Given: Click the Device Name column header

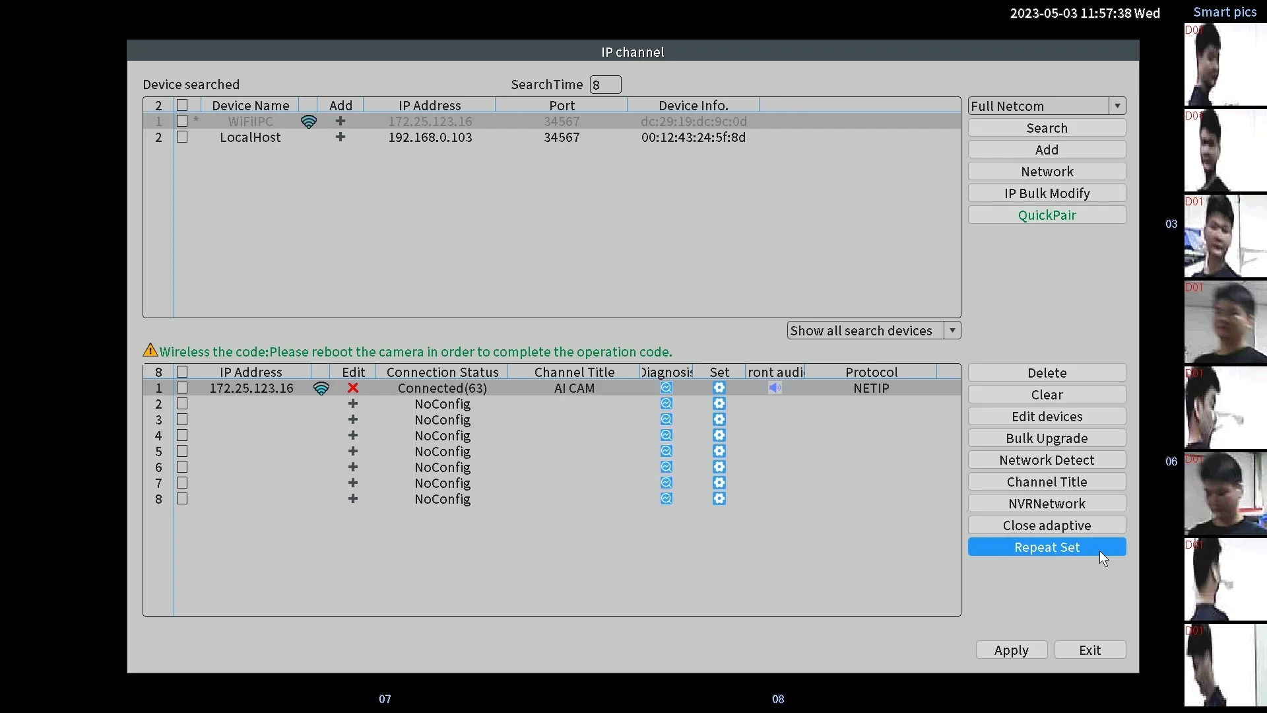Looking at the screenshot, I should click(x=250, y=106).
